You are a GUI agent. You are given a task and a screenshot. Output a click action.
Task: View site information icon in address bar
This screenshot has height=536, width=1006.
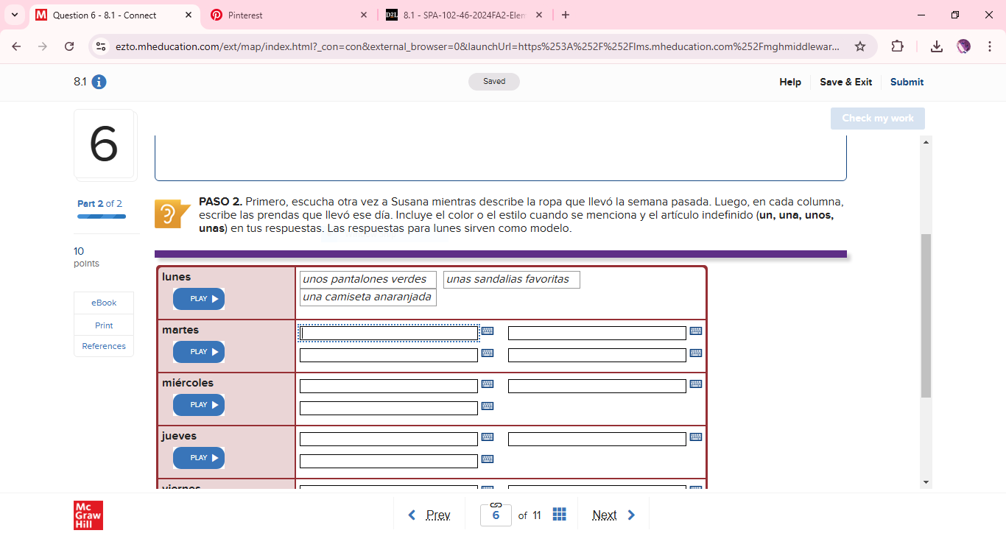pyautogui.click(x=102, y=46)
